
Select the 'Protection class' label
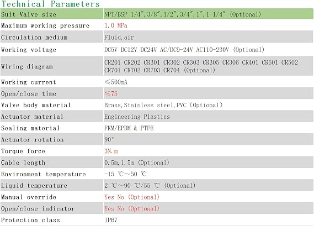(x=30, y=220)
